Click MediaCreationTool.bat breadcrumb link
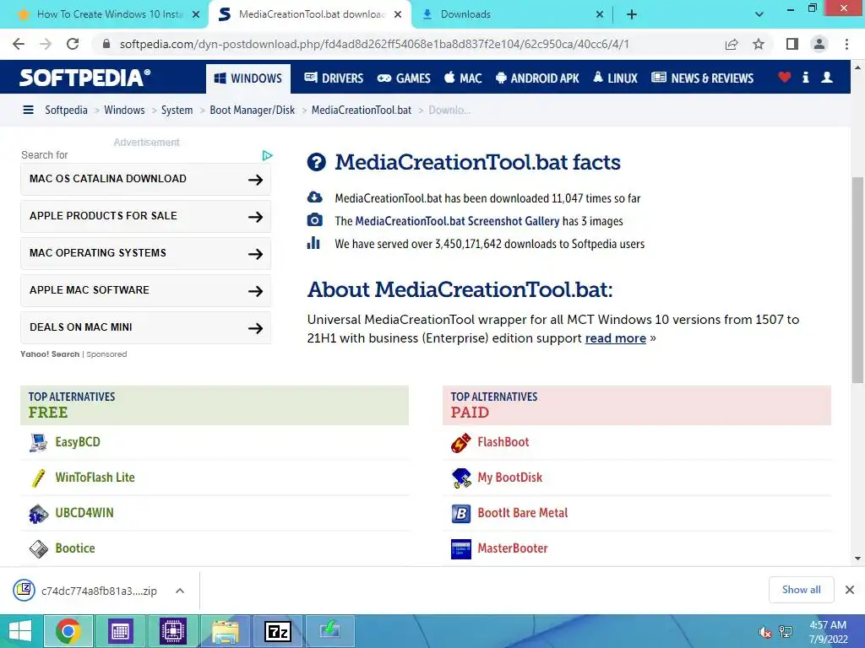The image size is (865, 648). pyautogui.click(x=362, y=111)
